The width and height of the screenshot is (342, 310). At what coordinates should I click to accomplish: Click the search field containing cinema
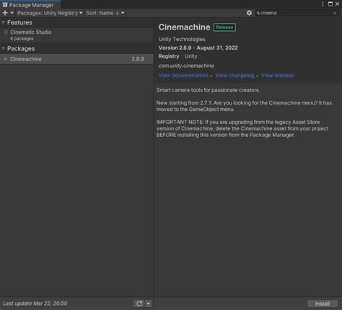click(297, 13)
